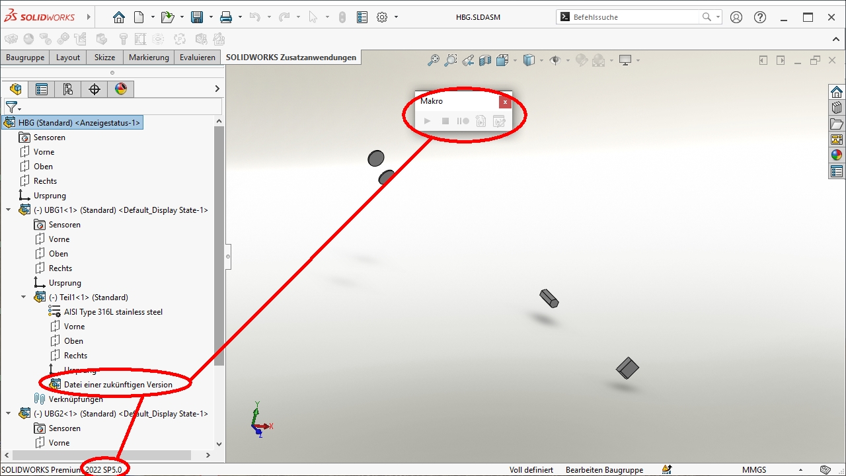Click Display Style cube icon
The image size is (846, 476).
pos(529,60)
